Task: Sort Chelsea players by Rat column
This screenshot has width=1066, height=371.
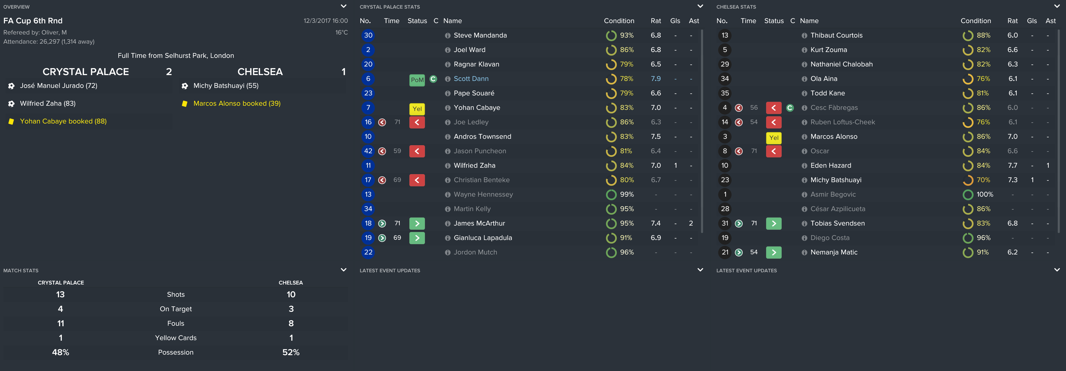Action: 1012,21
